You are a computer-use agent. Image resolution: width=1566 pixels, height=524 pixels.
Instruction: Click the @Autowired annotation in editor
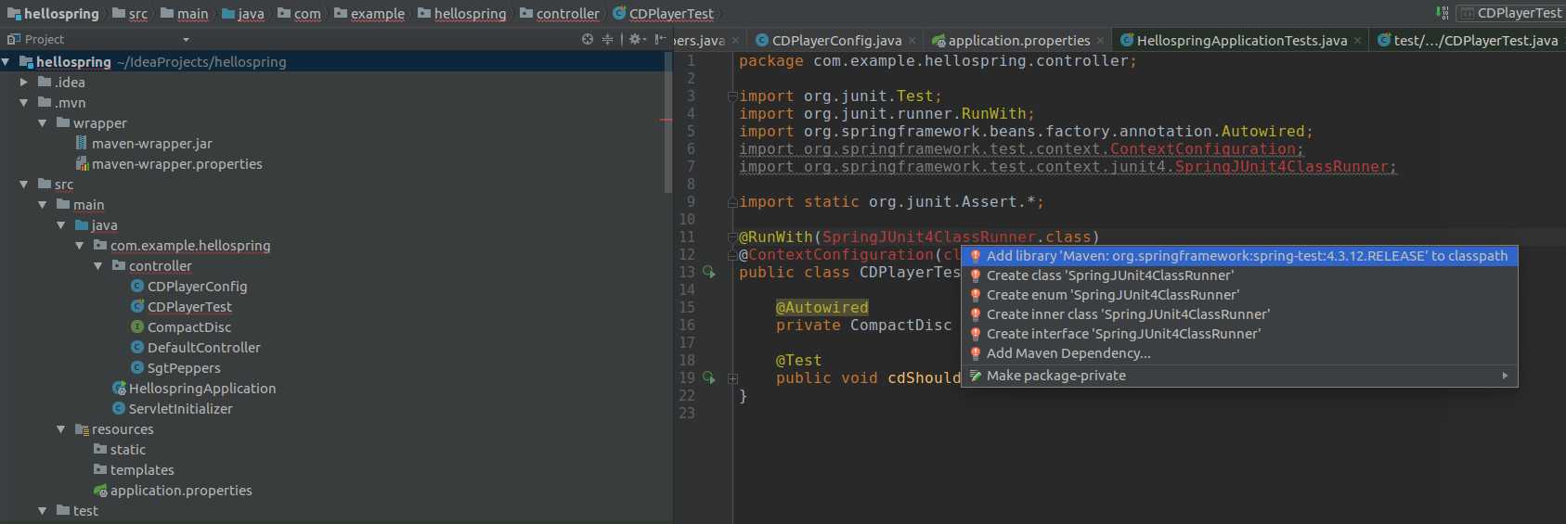822,307
